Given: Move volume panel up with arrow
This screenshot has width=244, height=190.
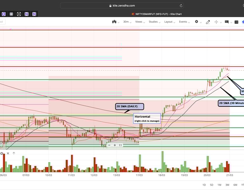Looking at the screenshot, I should [14, 153].
